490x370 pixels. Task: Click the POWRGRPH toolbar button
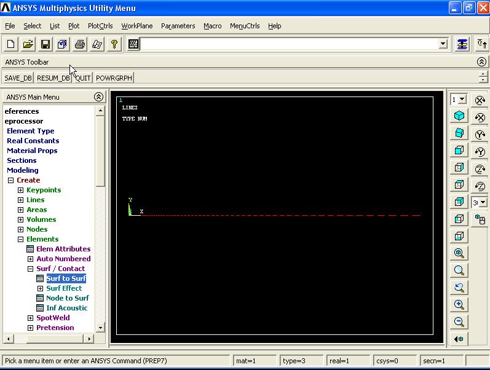114,78
